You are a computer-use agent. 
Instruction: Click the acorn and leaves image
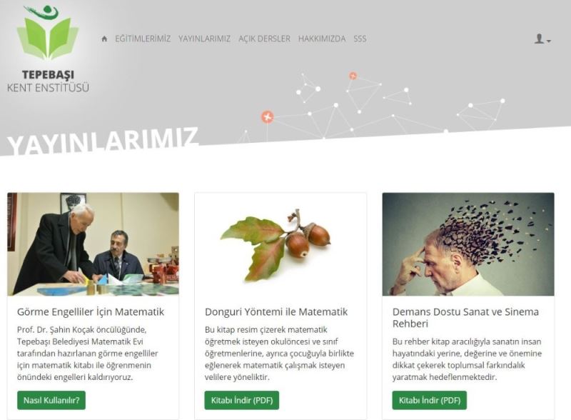[281, 244]
